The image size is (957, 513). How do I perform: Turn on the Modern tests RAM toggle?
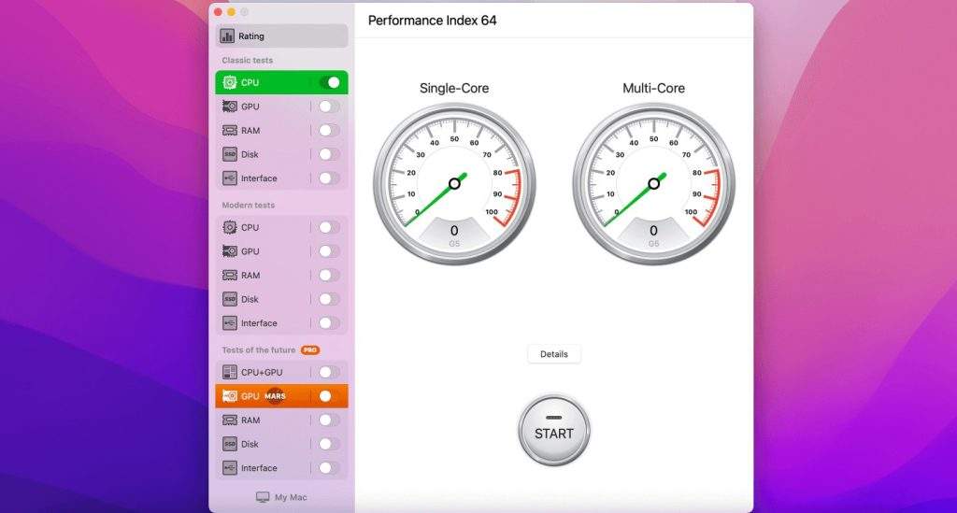(x=328, y=276)
